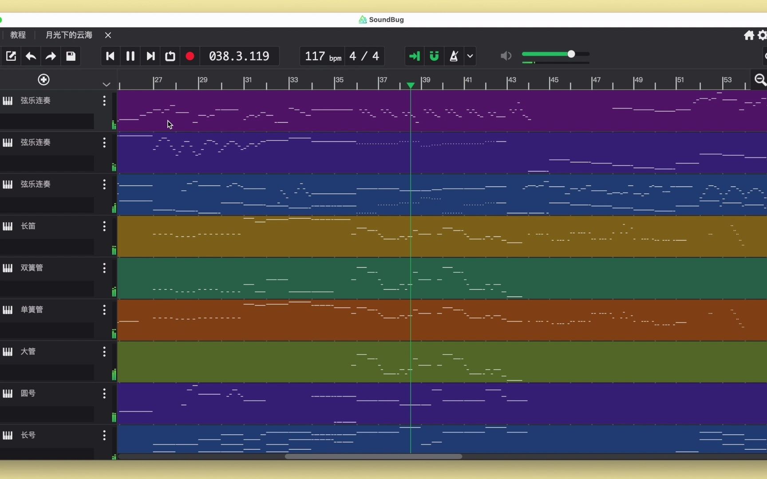Click piano icon of third 弦乐连奏 track
Image resolution: width=767 pixels, height=479 pixels.
click(8, 184)
